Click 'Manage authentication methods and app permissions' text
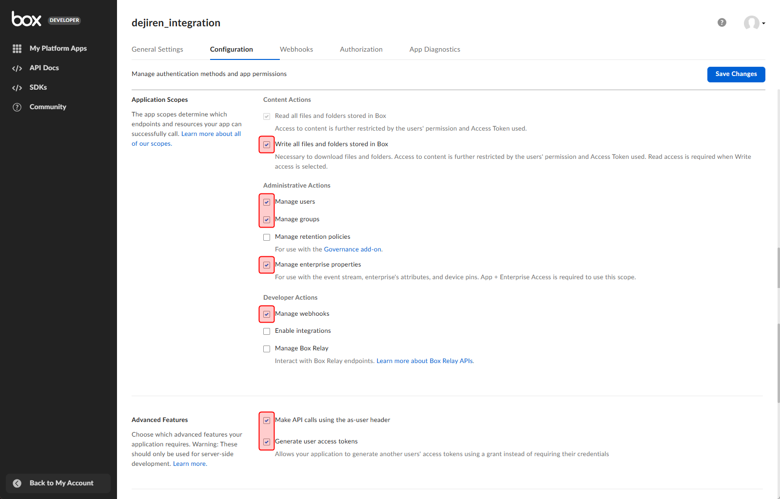The height and width of the screenshot is (499, 780). tap(209, 74)
